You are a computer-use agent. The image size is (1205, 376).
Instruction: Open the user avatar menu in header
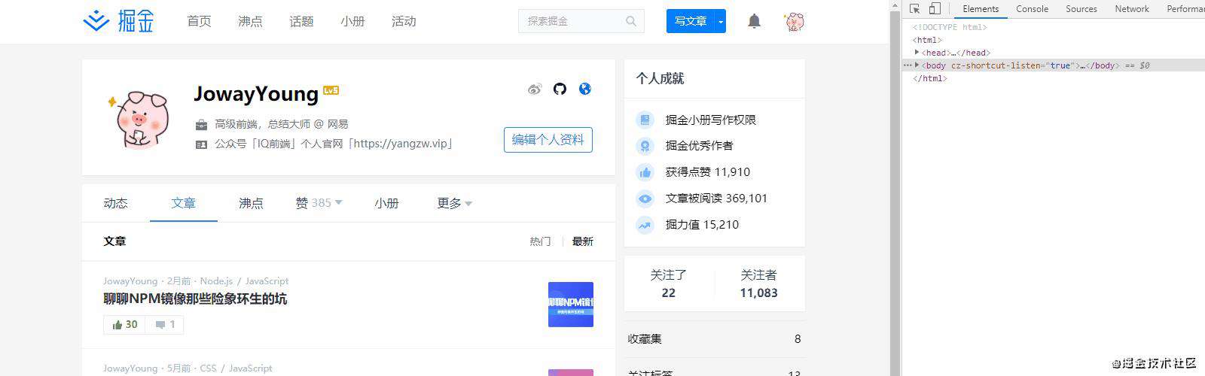pos(794,21)
